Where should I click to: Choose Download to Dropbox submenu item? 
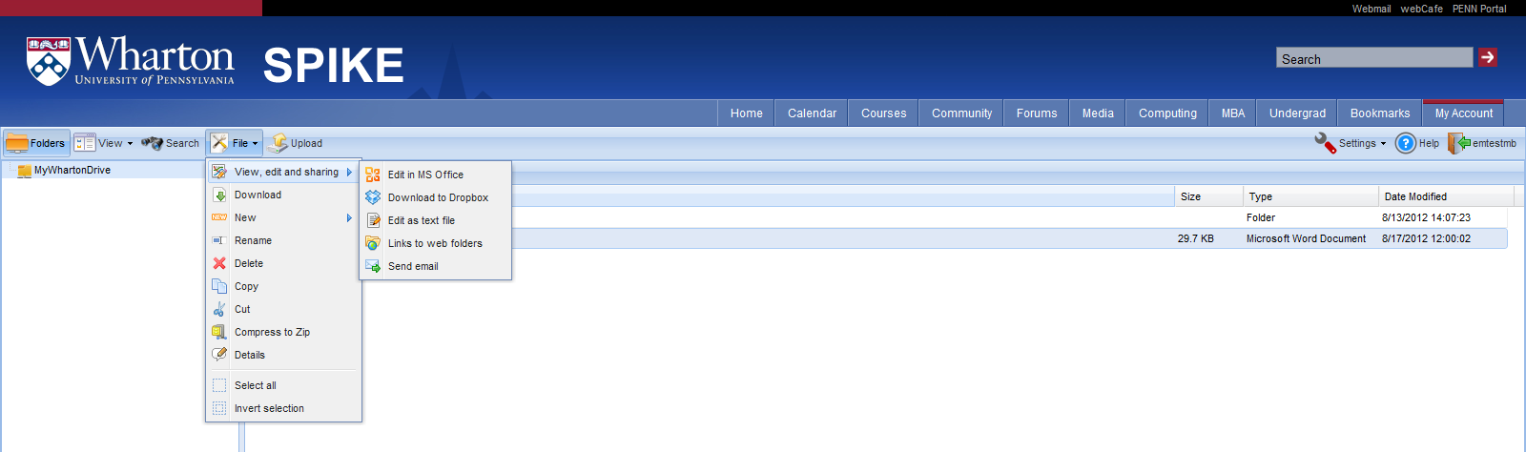click(435, 197)
